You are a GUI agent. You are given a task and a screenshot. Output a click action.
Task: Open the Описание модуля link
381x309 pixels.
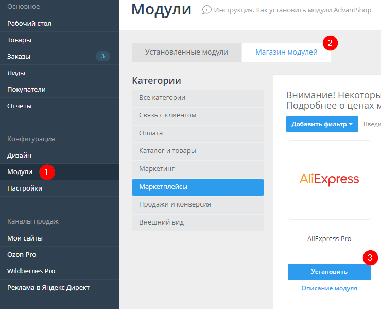click(329, 288)
